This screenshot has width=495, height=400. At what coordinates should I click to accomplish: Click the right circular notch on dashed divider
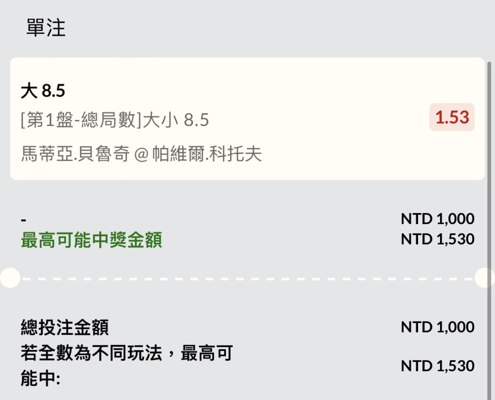point(484,278)
